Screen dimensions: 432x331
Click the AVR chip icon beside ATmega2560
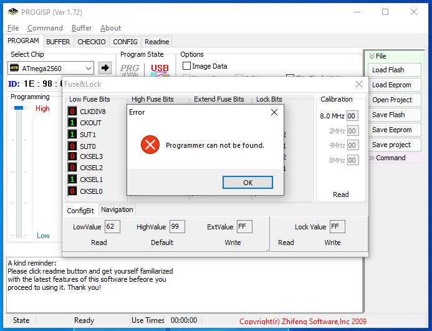14,68
